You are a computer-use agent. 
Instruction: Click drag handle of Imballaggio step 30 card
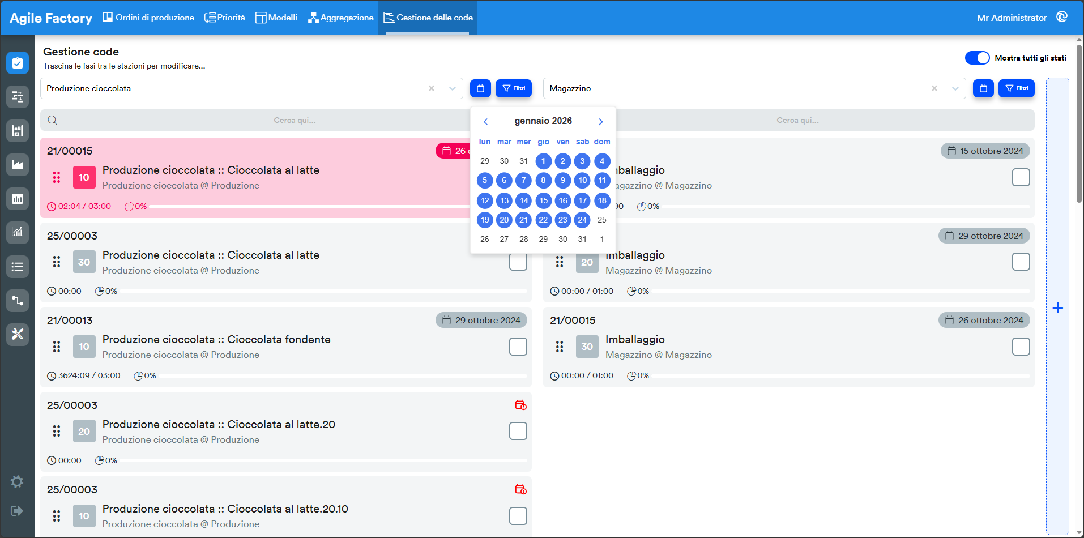560,347
